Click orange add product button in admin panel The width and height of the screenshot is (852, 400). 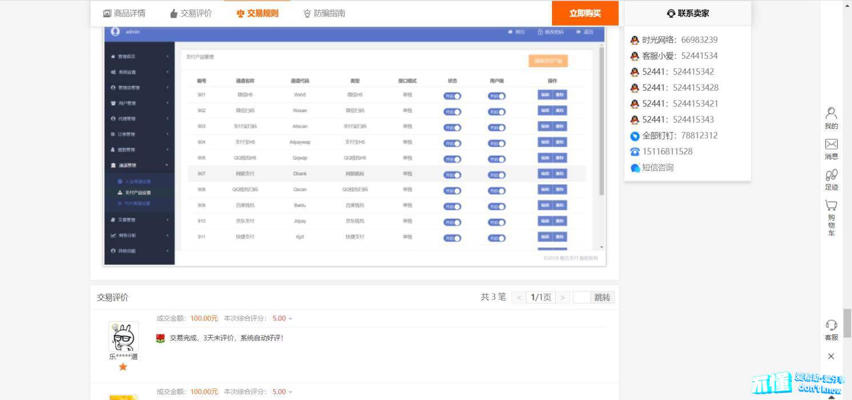548,61
